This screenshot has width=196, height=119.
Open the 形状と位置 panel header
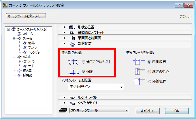[125, 27]
